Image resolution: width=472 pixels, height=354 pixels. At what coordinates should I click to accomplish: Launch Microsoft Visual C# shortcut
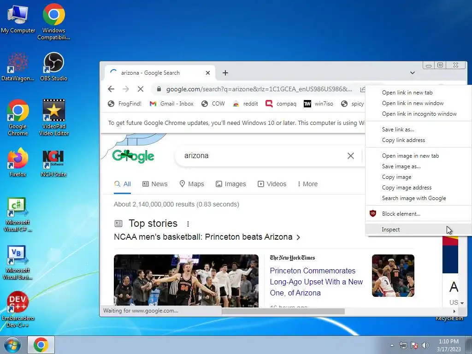[x=18, y=215]
